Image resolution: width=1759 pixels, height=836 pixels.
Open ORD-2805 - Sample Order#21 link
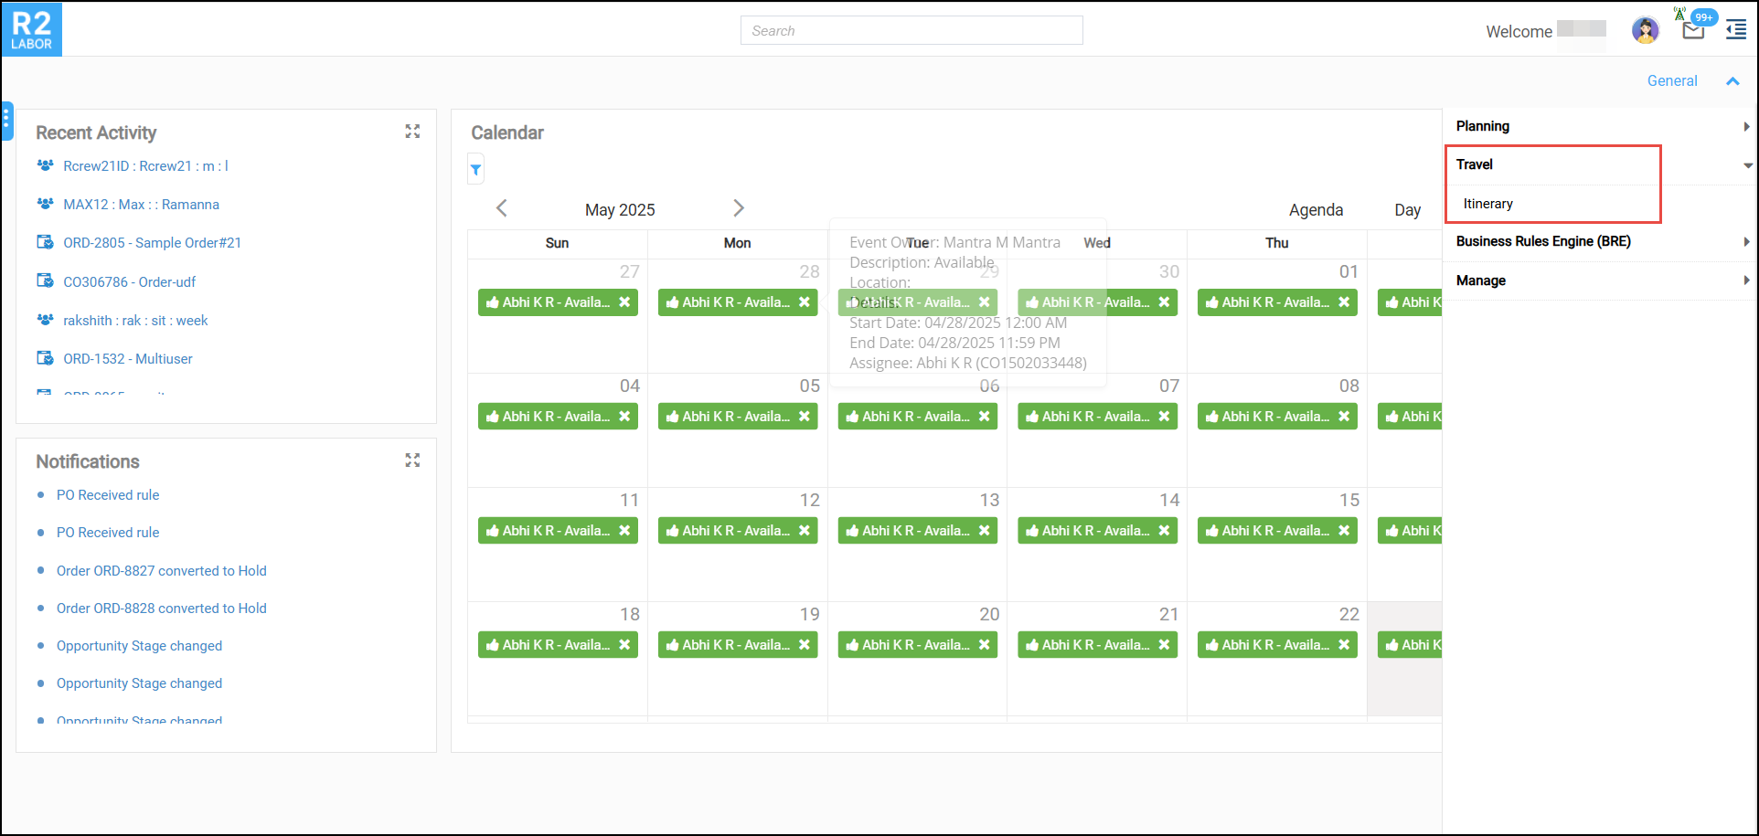pyautogui.click(x=152, y=243)
